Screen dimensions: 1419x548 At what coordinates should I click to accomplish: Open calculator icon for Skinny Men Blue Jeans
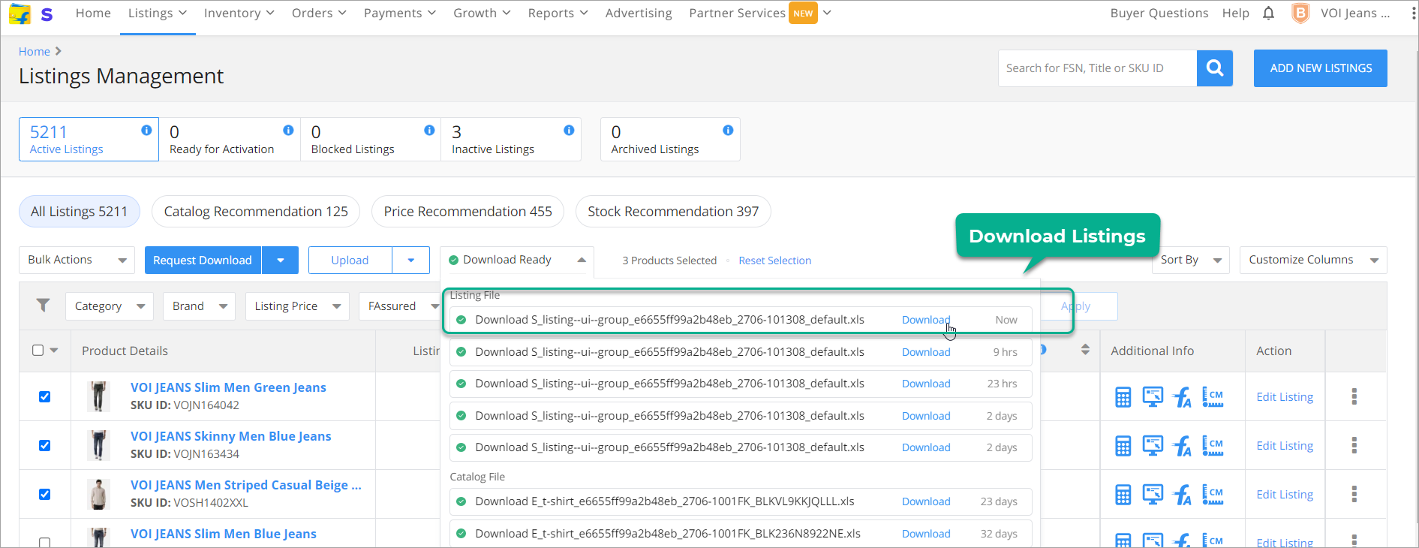1123,446
